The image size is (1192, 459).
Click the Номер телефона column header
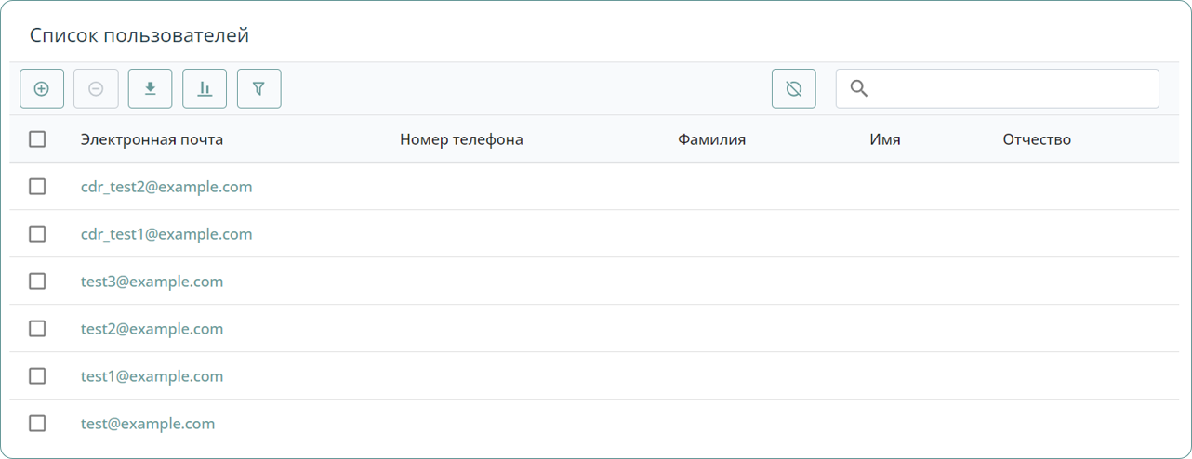pos(461,139)
